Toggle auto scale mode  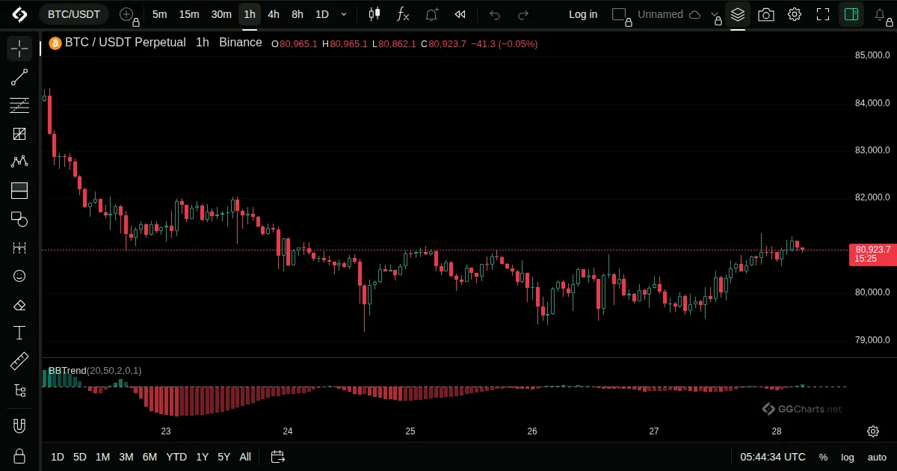point(877,457)
